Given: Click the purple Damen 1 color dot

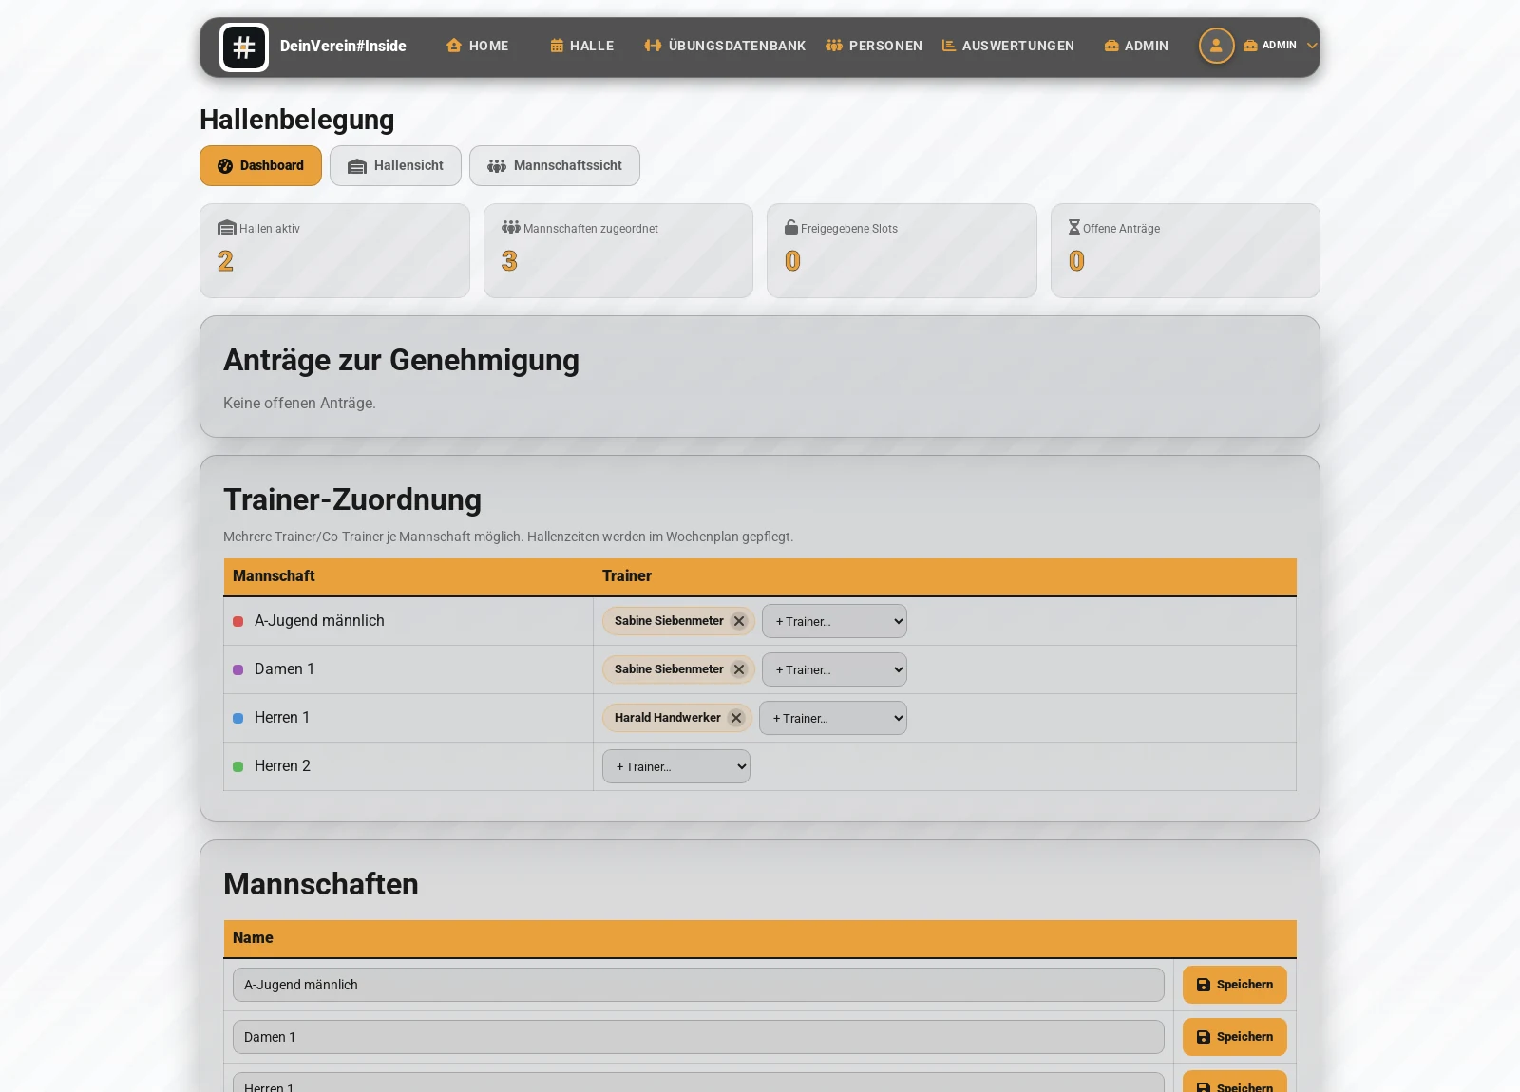Looking at the screenshot, I should pos(238,670).
